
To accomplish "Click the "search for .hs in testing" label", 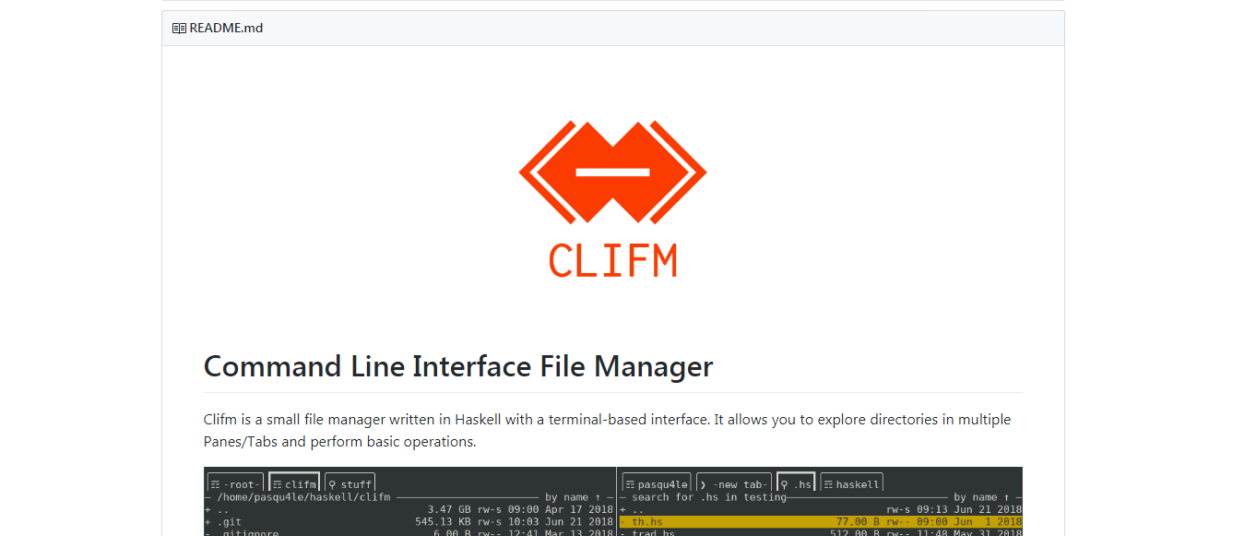I will [x=709, y=497].
